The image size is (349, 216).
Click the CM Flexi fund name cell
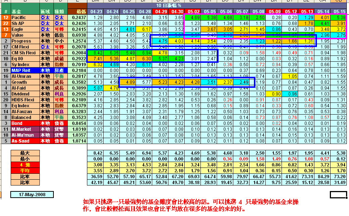pos(25,47)
